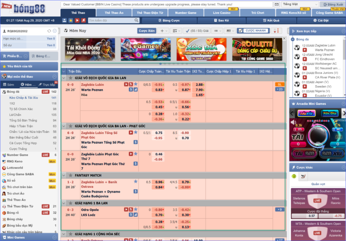Image resolution: width=346 pixels, height=241 pixels.
Task: Play Boca Juniors (V) live stream icon
Action: pos(305,77)
